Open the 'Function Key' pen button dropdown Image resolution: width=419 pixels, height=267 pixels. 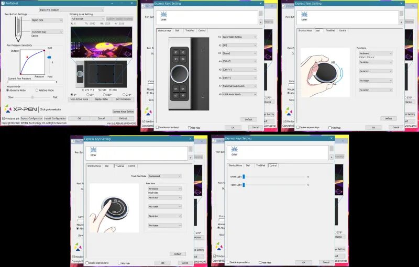[47, 32]
